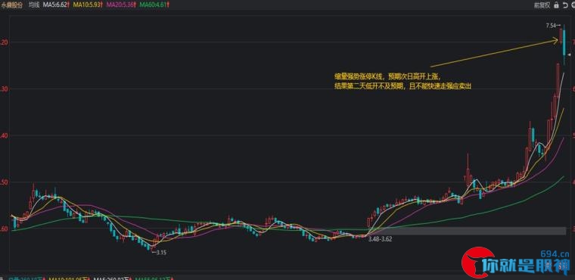Image resolution: width=575 pixels, height=280 pixels.
Task: Toggle the MA5:6.62 moving average line
Action: click(x=55, y=5)
